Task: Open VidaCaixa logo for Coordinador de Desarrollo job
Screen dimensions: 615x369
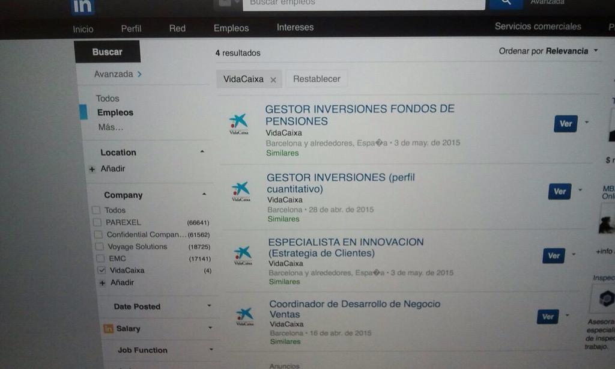Action: click(245, 316)
